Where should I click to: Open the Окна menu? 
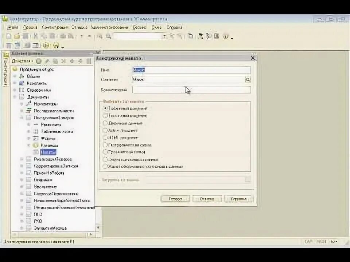(x=156, y=27)
